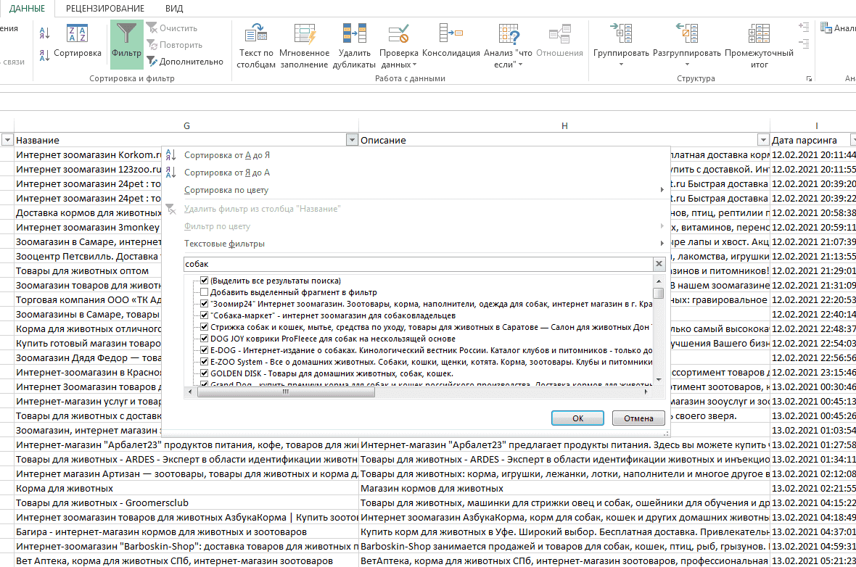Click horizontal scrollbar thumb in filter list
Viewport: 856px width, 567px height.
click(x=285, y=392)
